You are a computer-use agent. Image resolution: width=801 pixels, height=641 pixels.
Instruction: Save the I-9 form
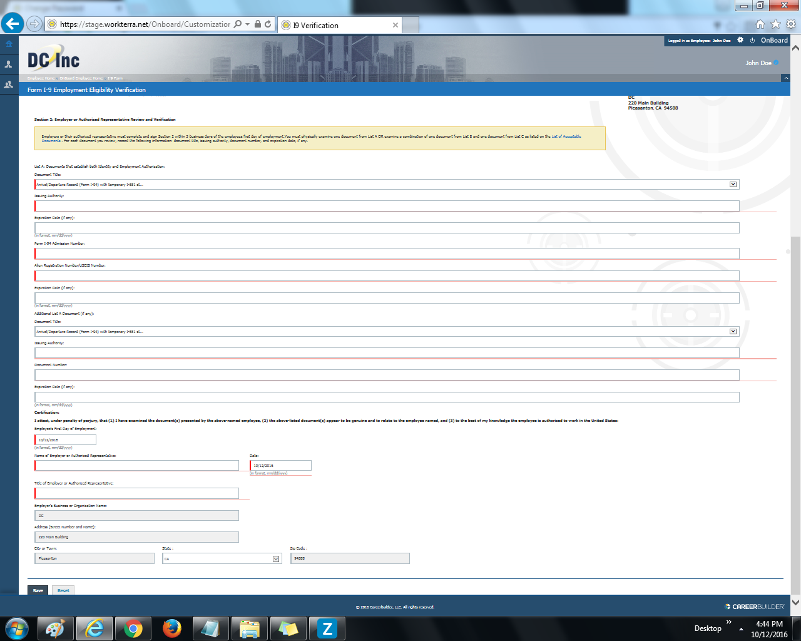click(x=38, y=590)
